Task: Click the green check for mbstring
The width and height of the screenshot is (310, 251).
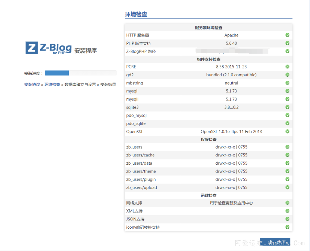Action: (x=287, y=83)
